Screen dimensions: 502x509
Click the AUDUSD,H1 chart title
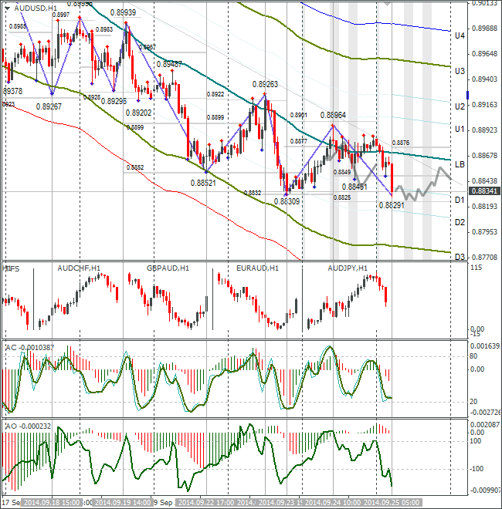pos(36,8)
